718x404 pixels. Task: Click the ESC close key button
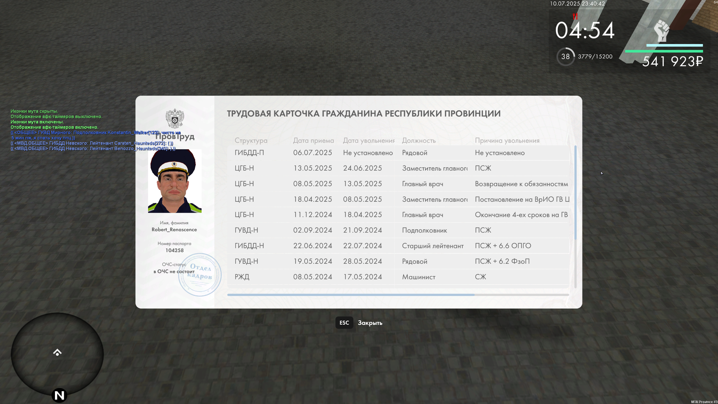pos(344,323)
